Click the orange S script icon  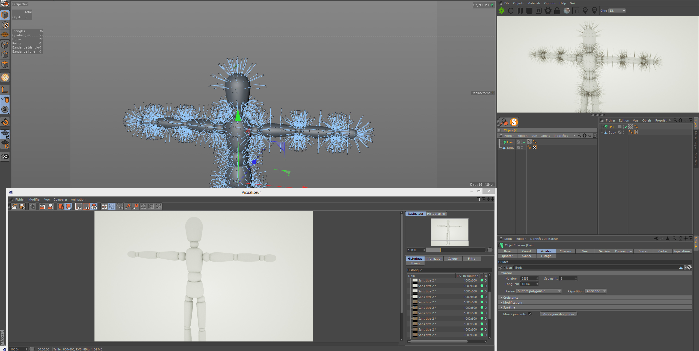tap(514, 122)
